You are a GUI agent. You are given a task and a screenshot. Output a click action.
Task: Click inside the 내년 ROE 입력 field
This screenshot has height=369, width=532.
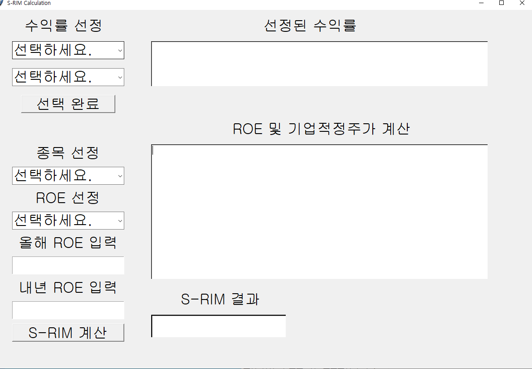point(68,310)
